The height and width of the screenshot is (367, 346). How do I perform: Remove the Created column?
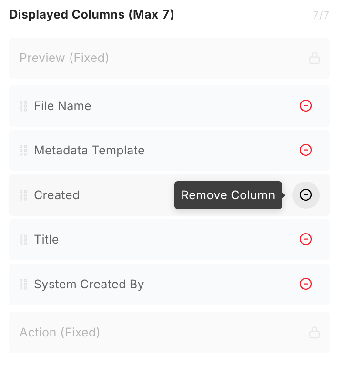click(x=305, y=195)
